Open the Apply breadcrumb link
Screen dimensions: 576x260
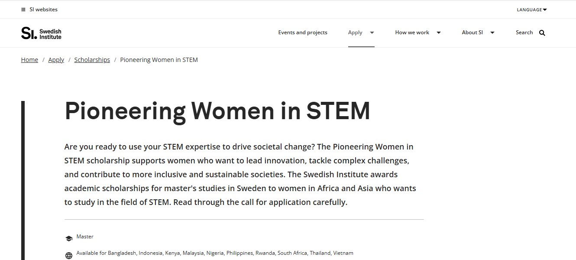(x=56, y=60)
